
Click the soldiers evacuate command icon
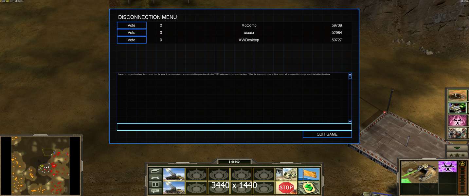click(286, 174)
